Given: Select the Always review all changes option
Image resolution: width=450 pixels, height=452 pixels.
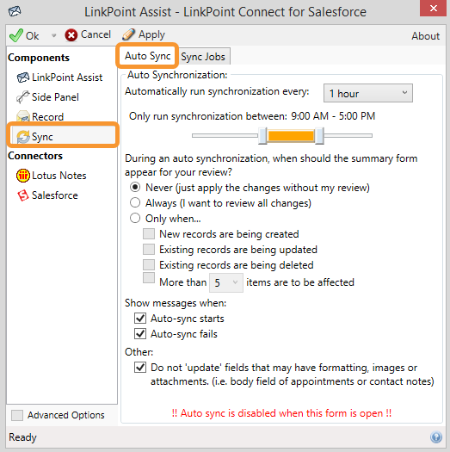Looking at the screenshot, I should (x=135, y=202).
